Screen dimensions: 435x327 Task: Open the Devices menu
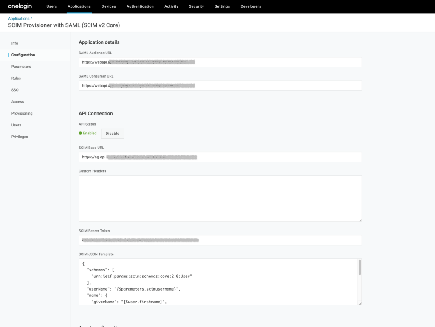click(109, 6)
